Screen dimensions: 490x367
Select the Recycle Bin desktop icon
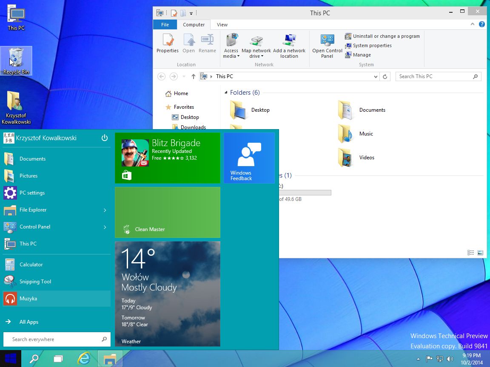[16, 61]
